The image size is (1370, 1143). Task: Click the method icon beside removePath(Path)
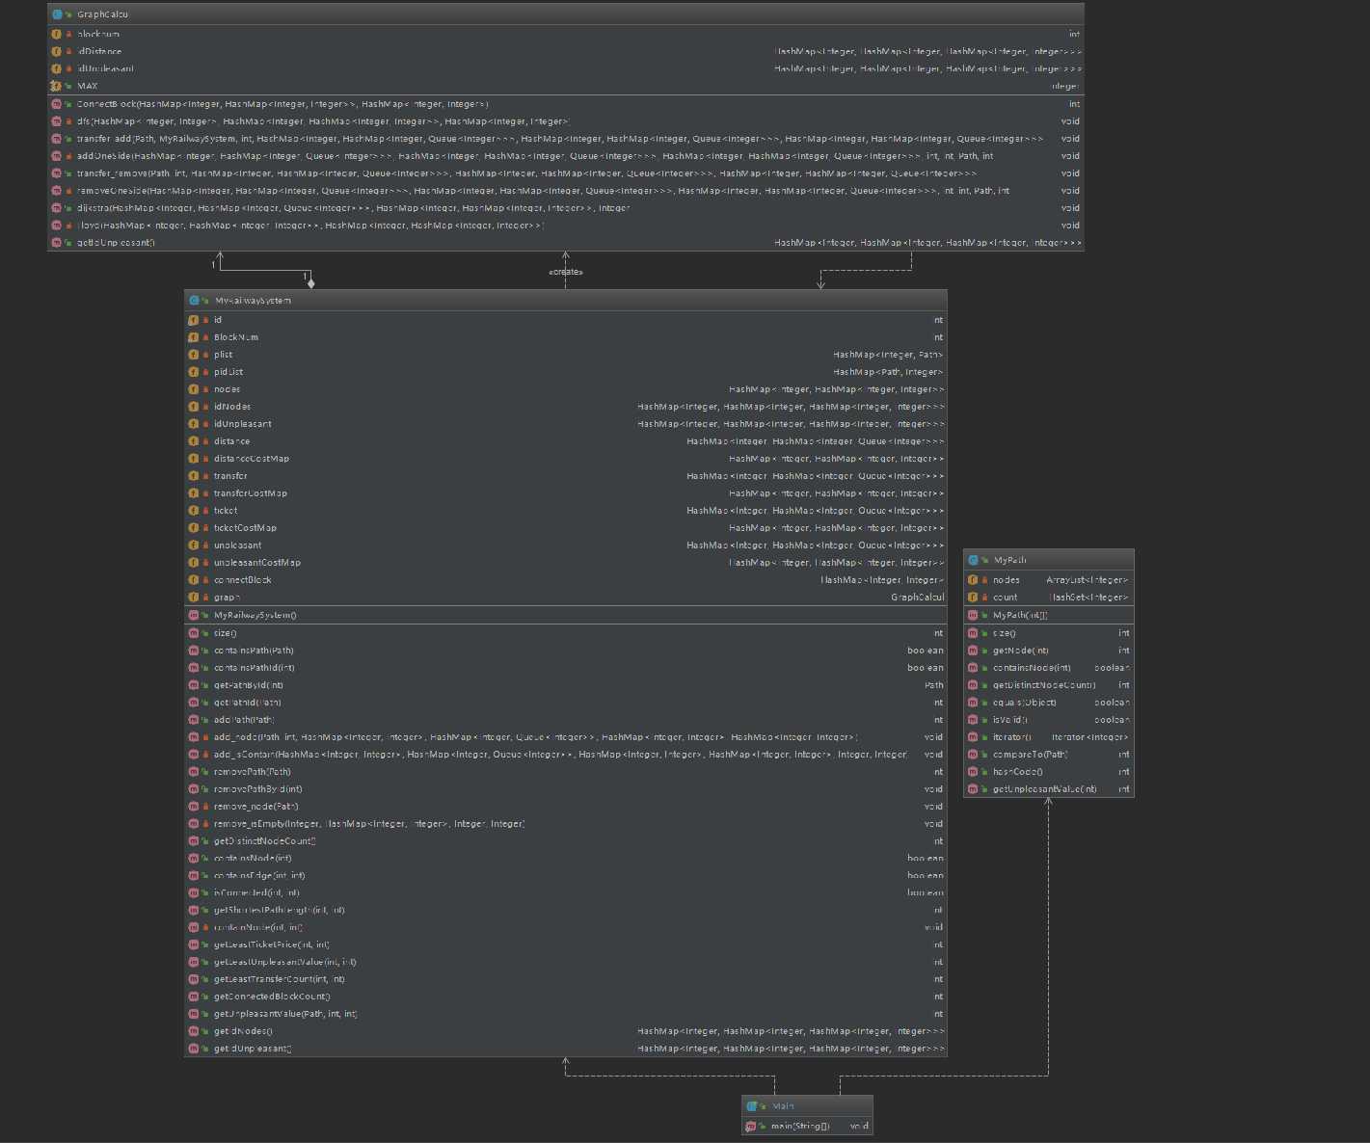[194, 772]
